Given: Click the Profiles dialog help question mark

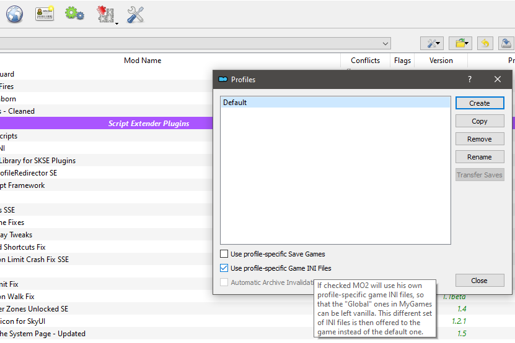Looking at the screenshot, I should (x=470, y=79).
